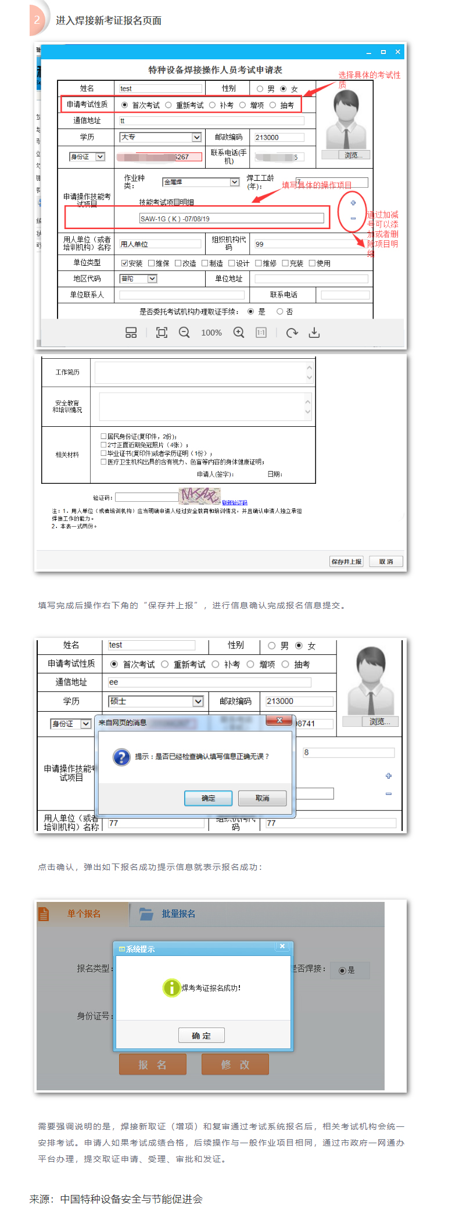
Task: Click the zoom in magnifier icon
Action: 239,333
